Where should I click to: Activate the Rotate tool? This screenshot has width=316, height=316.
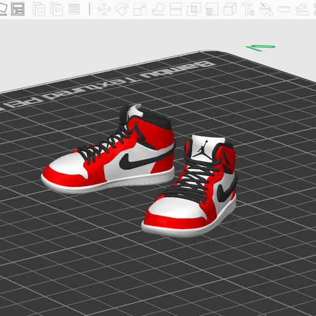[x=122, y=9]
